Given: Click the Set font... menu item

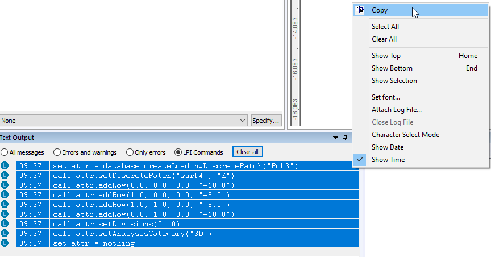Looking at the screenshot, I should [x=385, y=97].
